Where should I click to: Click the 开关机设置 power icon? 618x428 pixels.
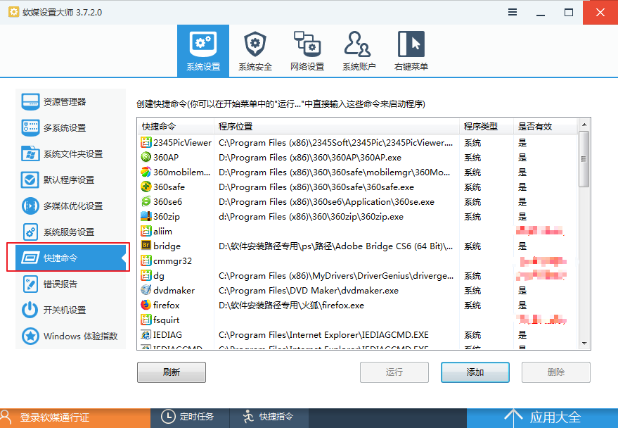[x=30, y=310]
